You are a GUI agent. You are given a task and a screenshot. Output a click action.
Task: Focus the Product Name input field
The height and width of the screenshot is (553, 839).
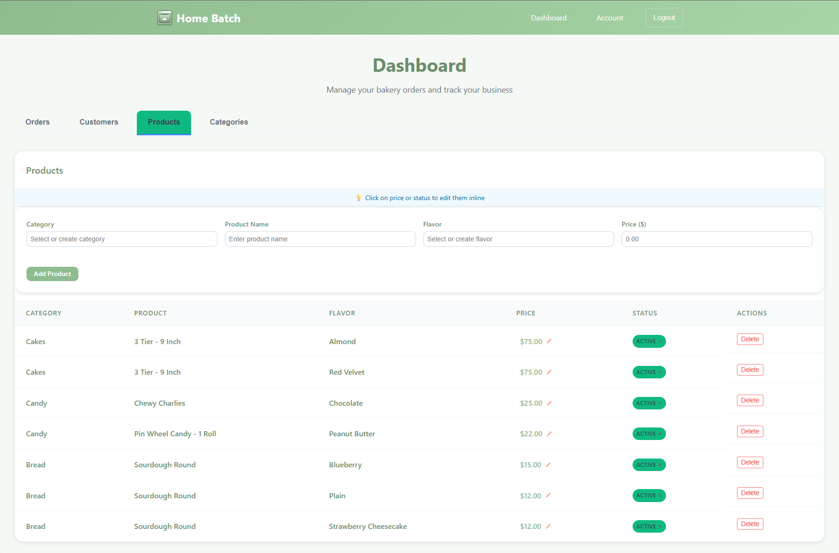click(x=320, y=239)
